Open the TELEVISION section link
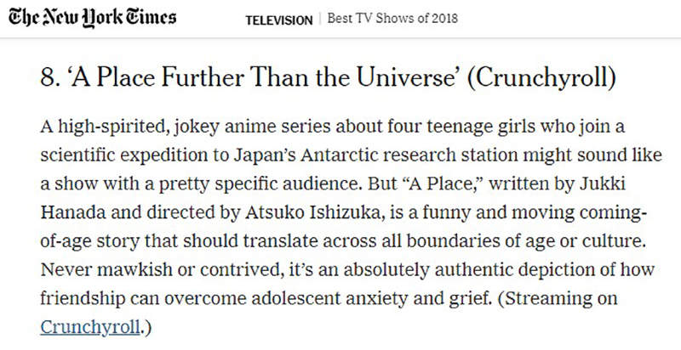This screenshot has height=350, width=681. coord(278,20)
